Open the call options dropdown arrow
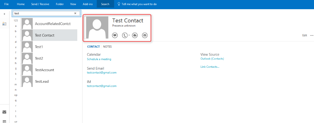The width and height of the screenshot is (314, 123). 129,35
